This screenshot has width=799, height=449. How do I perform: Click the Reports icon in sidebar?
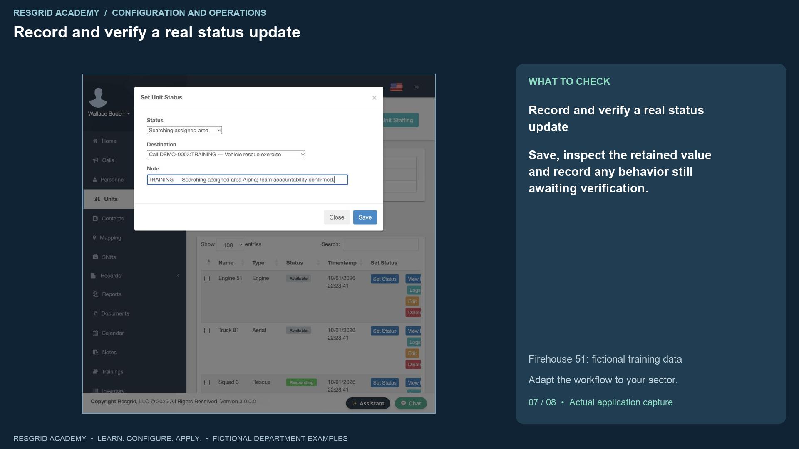click(x=96, y=294)
